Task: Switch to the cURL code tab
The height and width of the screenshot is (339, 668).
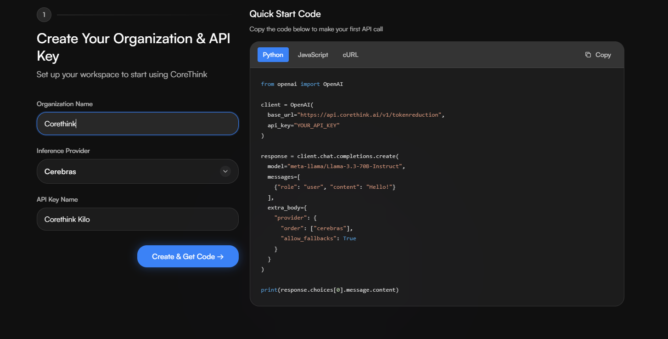Action: pyautogui.click(x=350, y=55)
